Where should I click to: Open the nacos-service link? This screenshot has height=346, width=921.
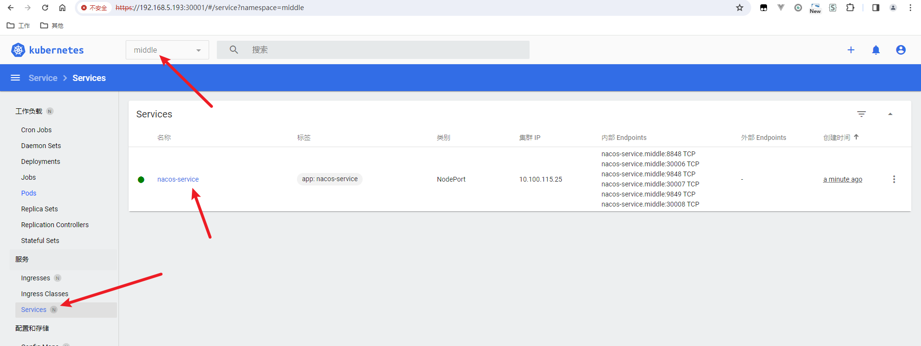pos(178,179)
